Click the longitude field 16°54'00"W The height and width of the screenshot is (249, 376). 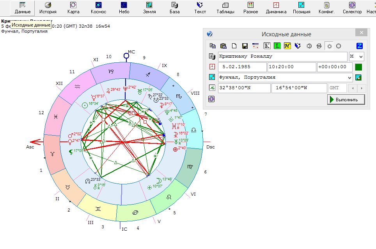point(299,88)
